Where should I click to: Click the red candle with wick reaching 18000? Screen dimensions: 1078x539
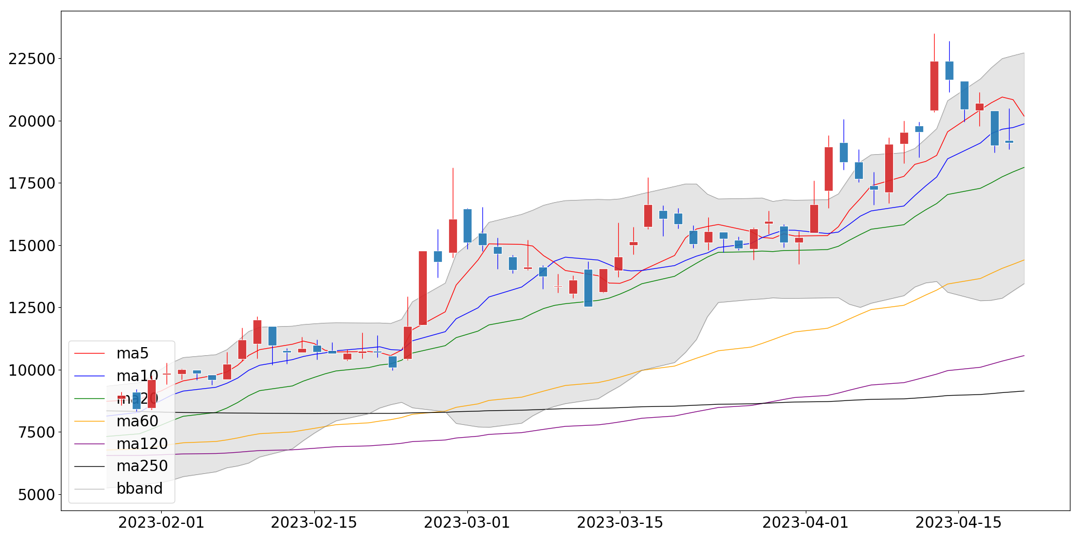[453, 236]
